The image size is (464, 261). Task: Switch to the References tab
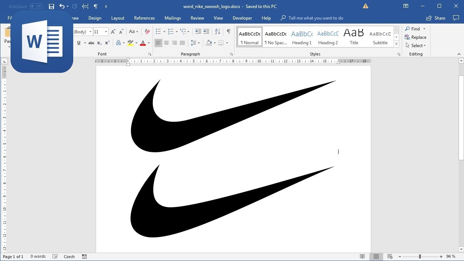pos(144,18)
